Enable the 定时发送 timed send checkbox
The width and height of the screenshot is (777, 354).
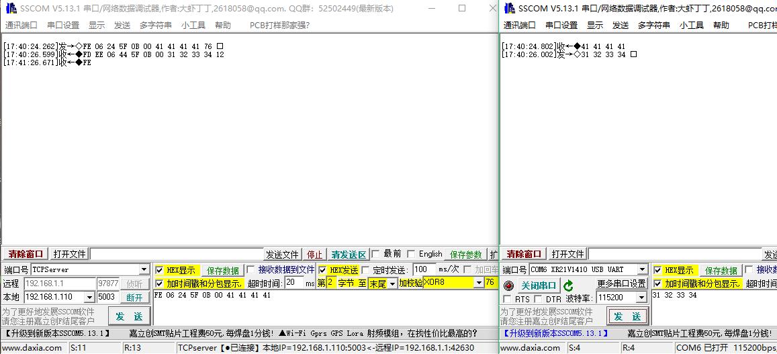click(366, 270)
